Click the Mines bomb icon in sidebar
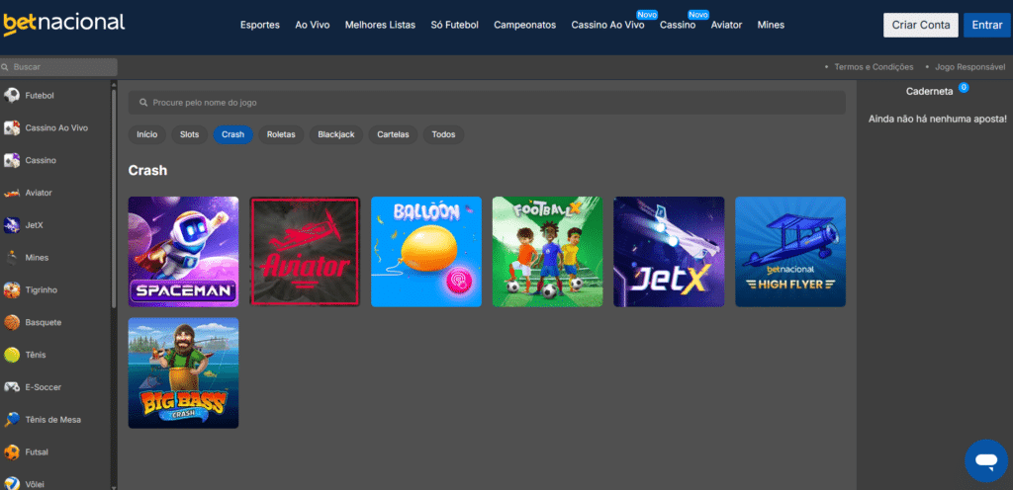Screen dimensions: 1013x490 tap(12, 257)
